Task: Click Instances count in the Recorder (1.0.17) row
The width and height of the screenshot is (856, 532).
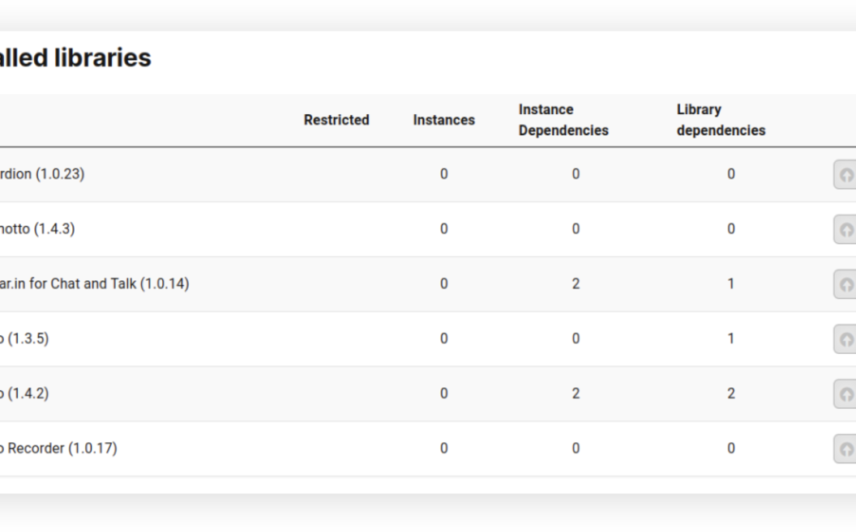Action: tap(443, 449)
